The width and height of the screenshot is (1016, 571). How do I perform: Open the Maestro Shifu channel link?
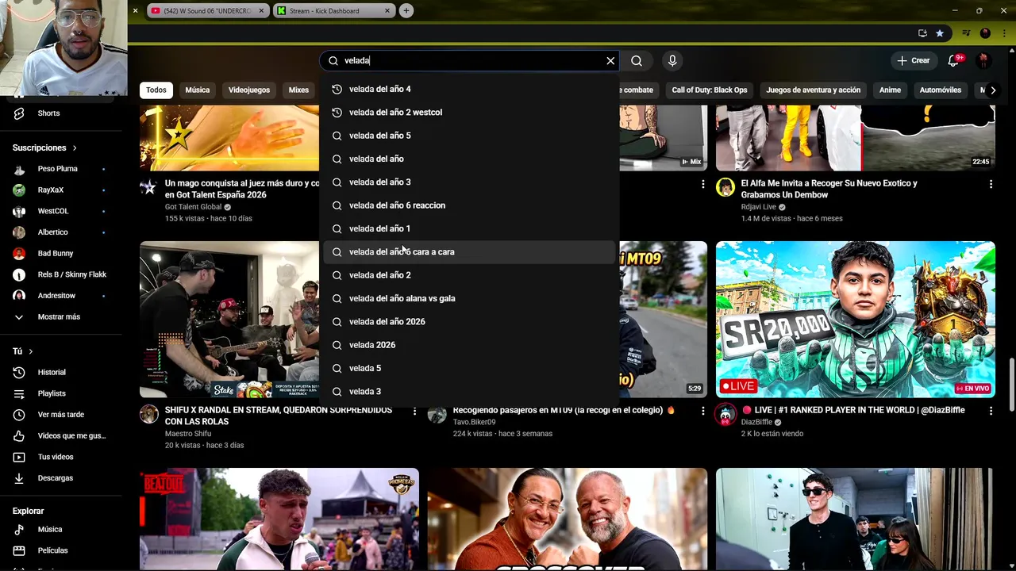(188, 434)
